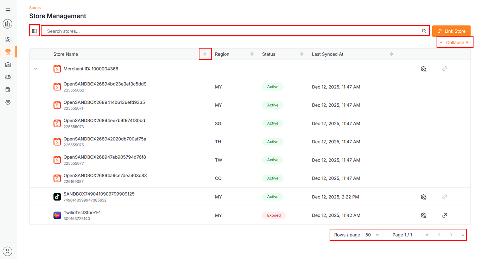Click the Link Store button
483x259 pixels.
[x=451, y=31]
